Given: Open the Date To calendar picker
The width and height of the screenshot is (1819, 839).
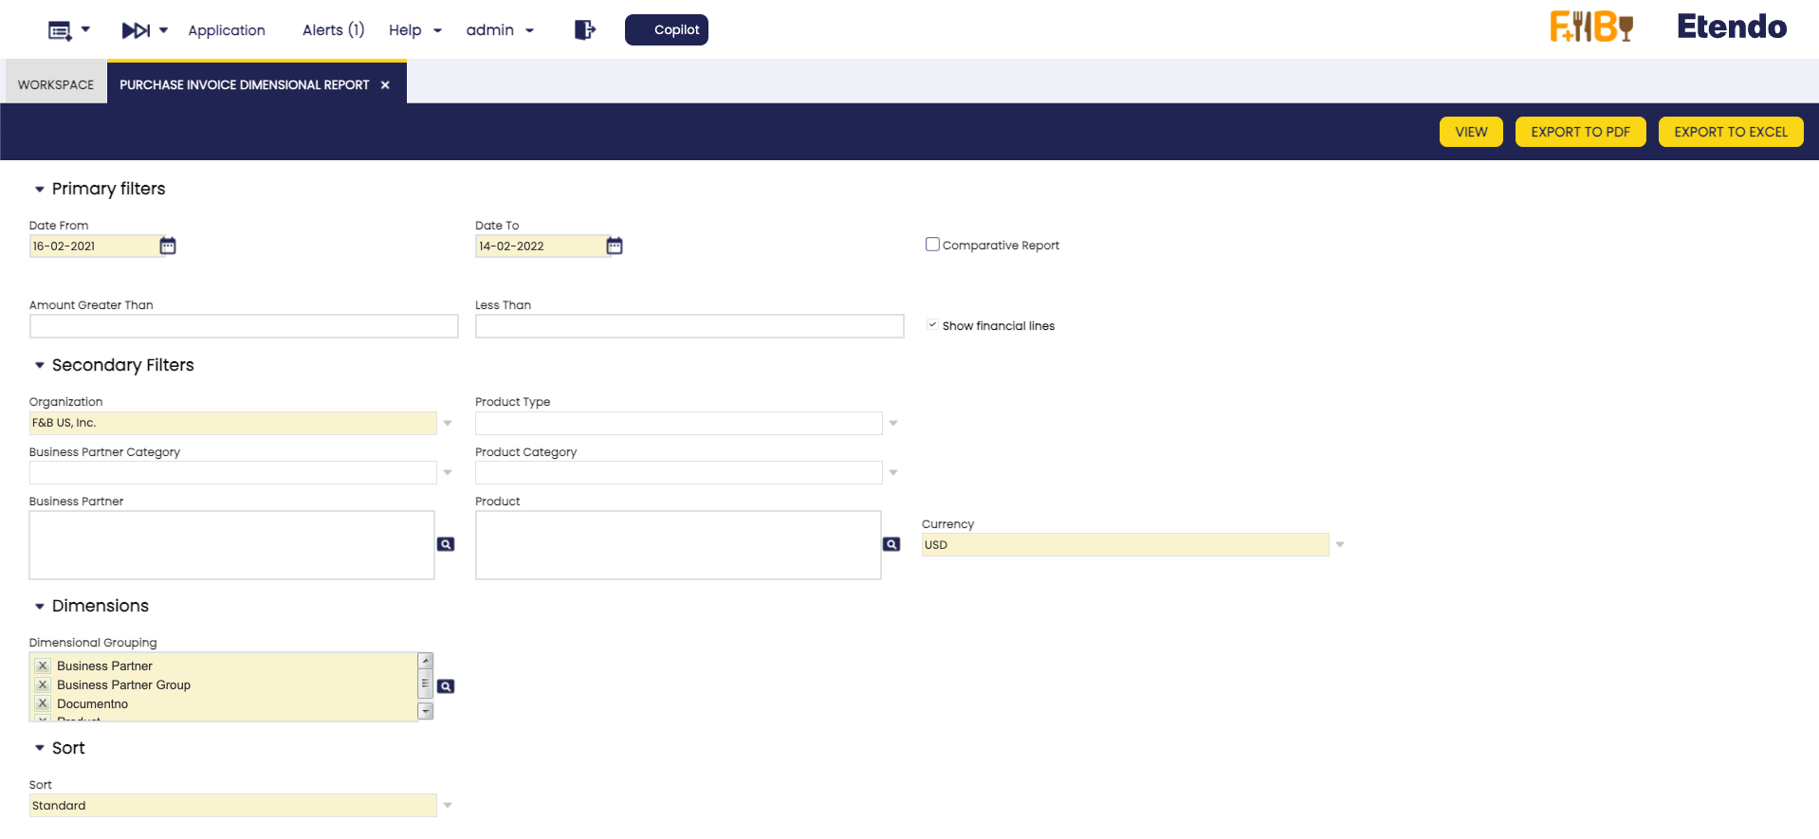Looking at the screenshot, I should tap(615, 246).
